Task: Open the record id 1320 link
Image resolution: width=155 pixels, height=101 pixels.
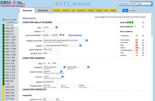Action: click(103, 17)
